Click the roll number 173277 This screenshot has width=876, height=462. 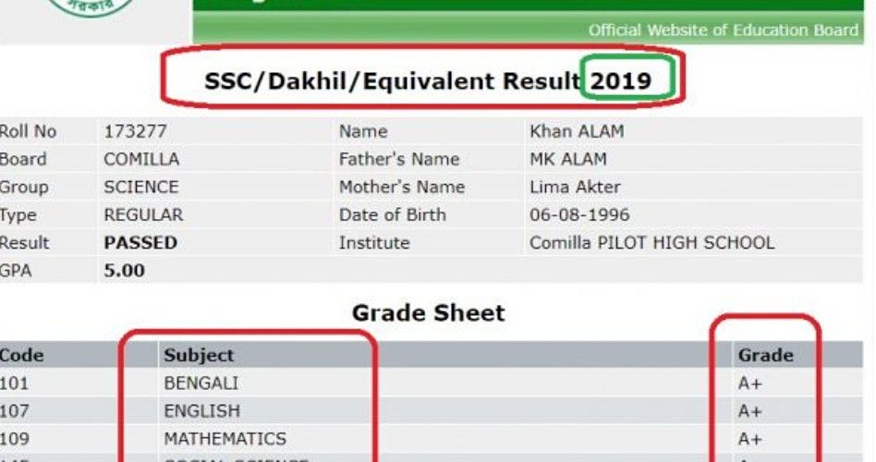pyautogui.click(x=135, y=132)
